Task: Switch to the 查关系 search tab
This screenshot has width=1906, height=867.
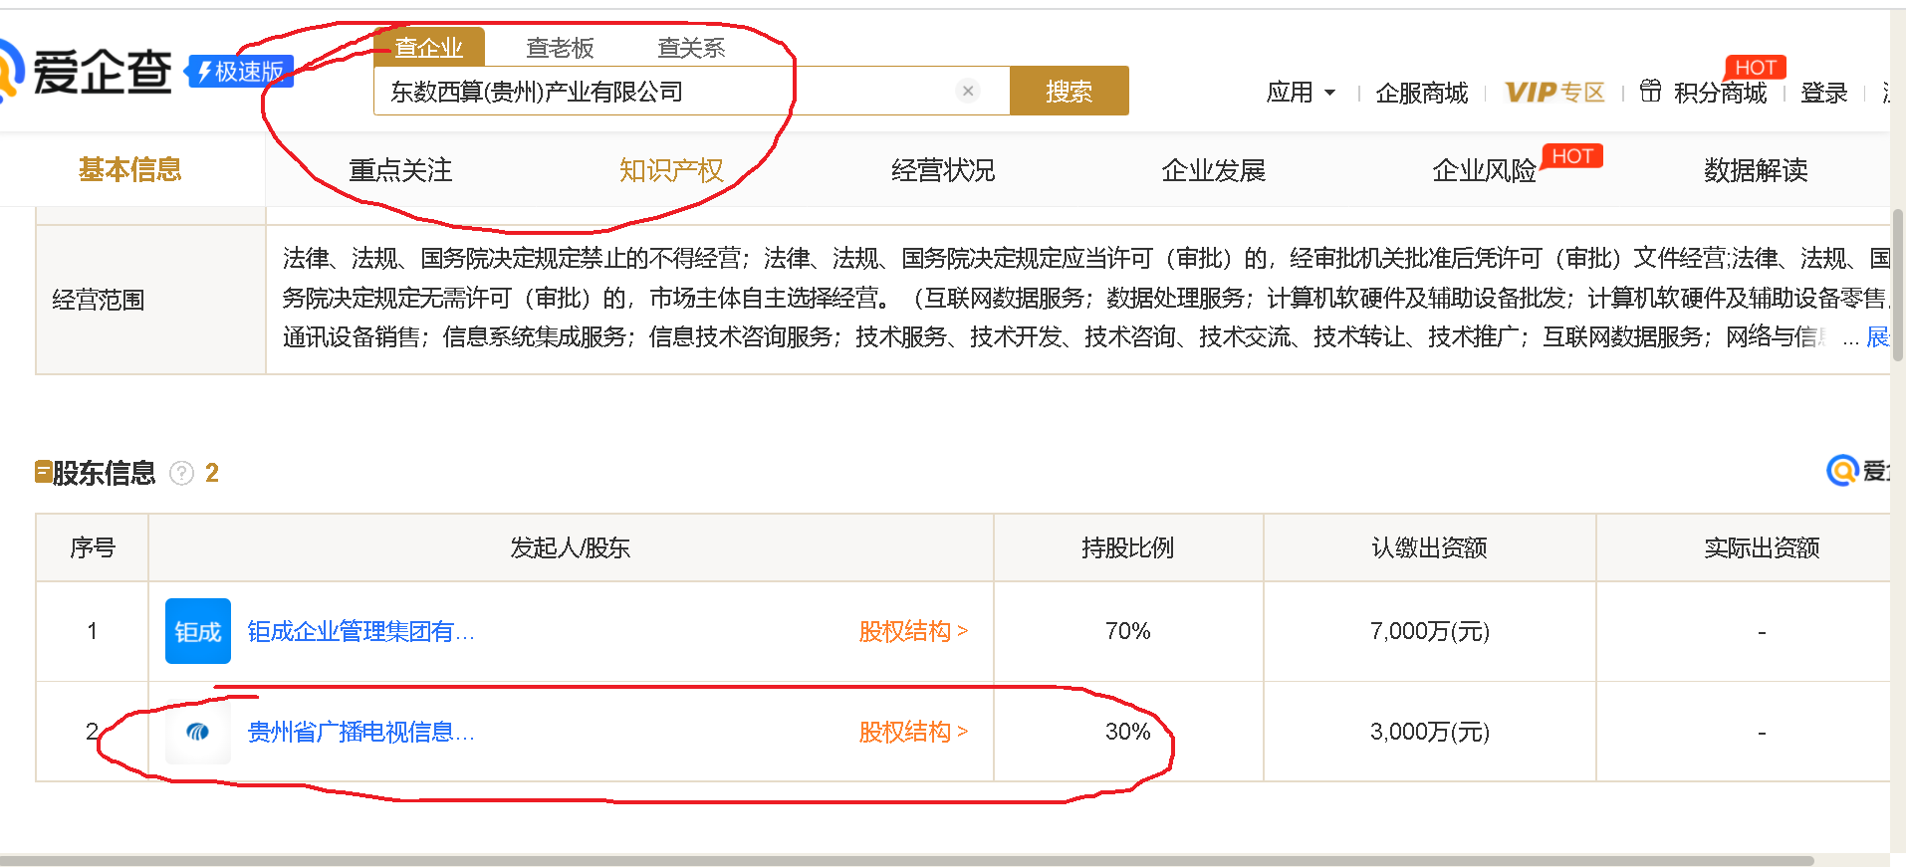Action: (691, 48)
